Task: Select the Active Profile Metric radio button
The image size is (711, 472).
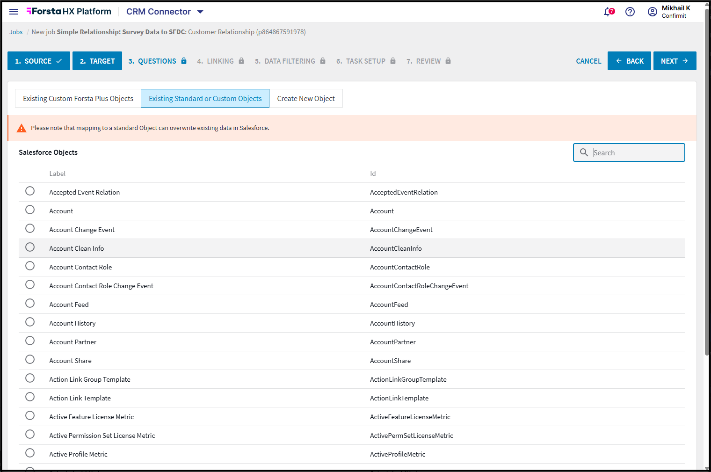Action: tap(30, 453)
